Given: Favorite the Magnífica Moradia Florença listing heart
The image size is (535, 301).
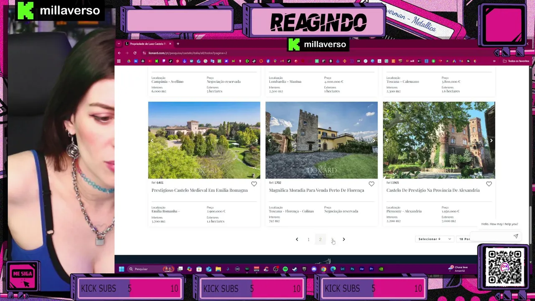Looking at the screenshot, I should pyautogui.click(x=371, y=184).
